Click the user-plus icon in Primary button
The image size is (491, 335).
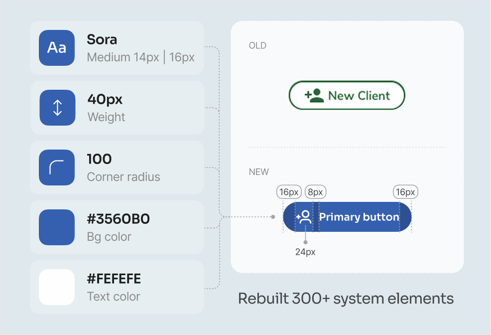click(x=304, y=217)
